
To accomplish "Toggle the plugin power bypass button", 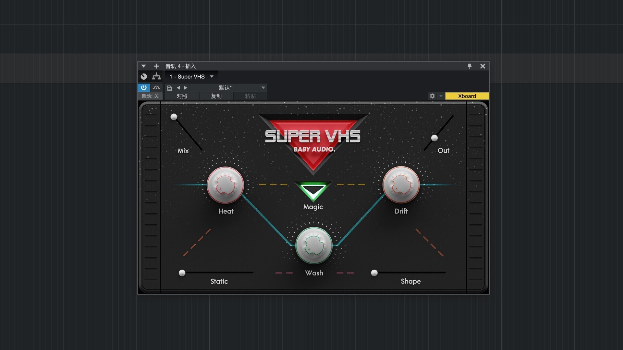I will (144, 87).
